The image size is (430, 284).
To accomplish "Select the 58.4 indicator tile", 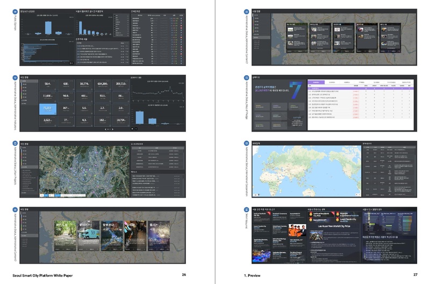I will (x=48, y=85).
